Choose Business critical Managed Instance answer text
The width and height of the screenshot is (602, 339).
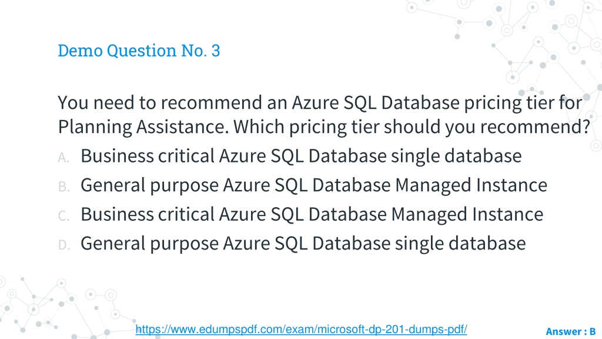(312, 214)
